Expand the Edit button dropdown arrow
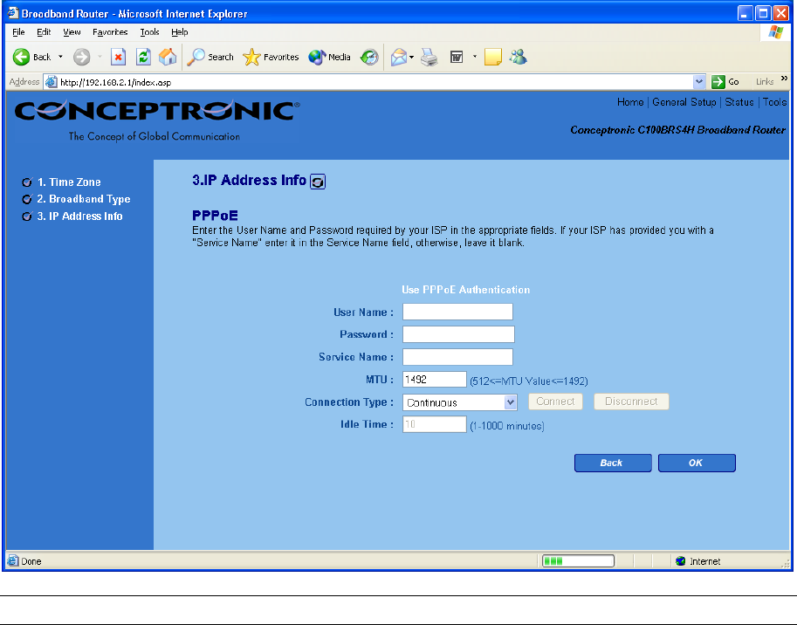 tap(475, 57)
